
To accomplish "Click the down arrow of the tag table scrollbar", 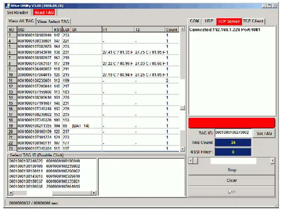I will [x=183, y=149].
